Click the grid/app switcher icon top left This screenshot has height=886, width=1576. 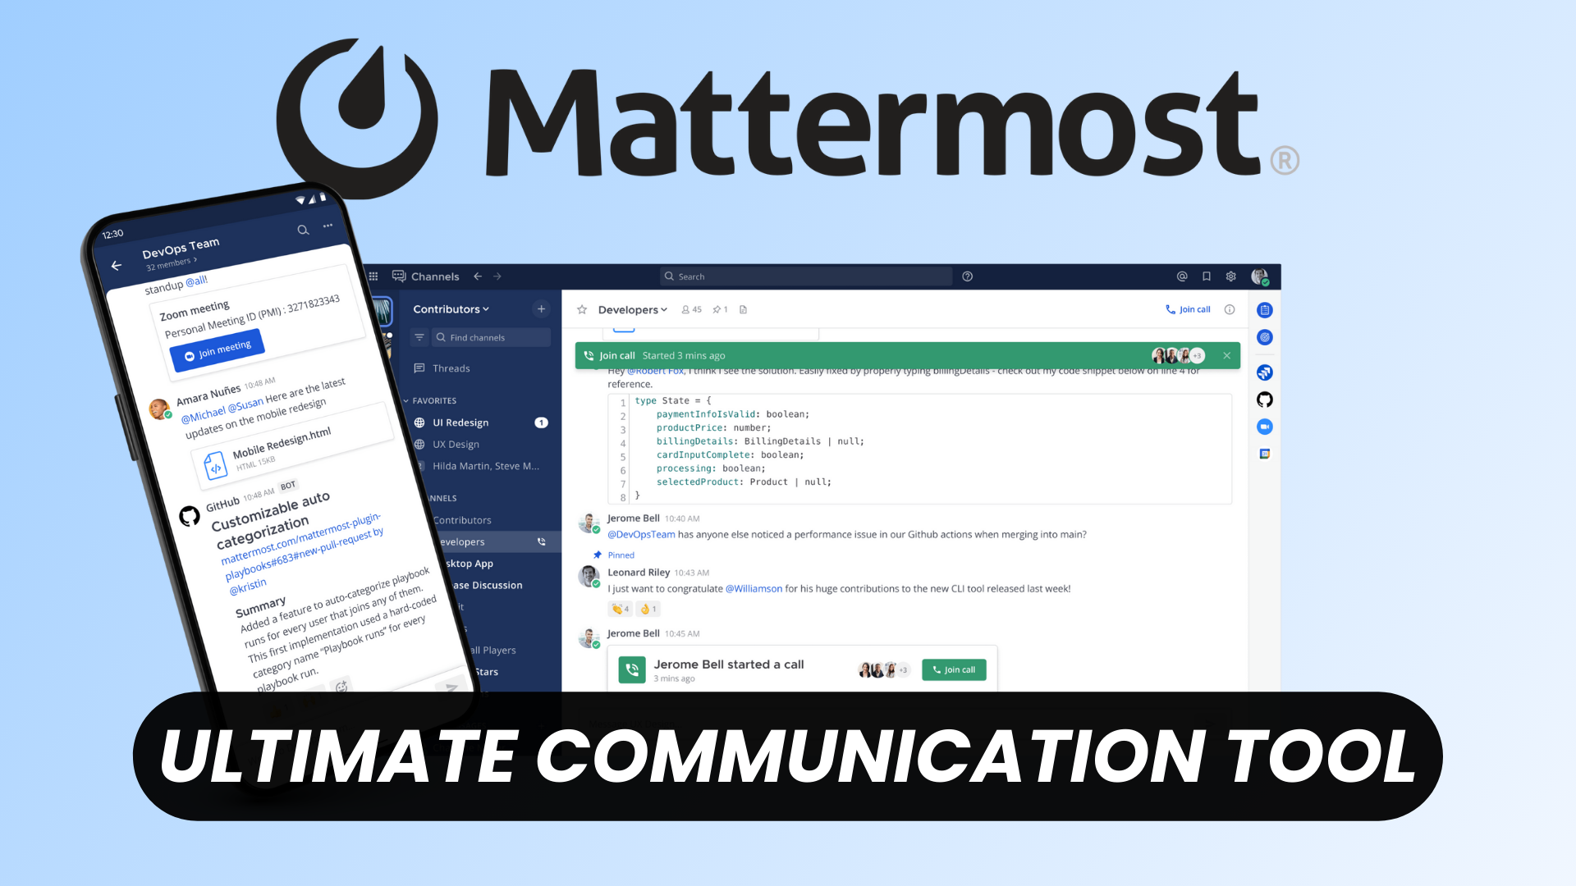coord(374,276)
